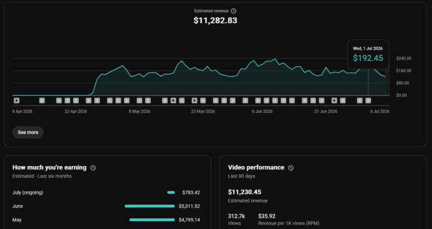Click the Revenue per 1K views (RPM) label

click(289, 224)
